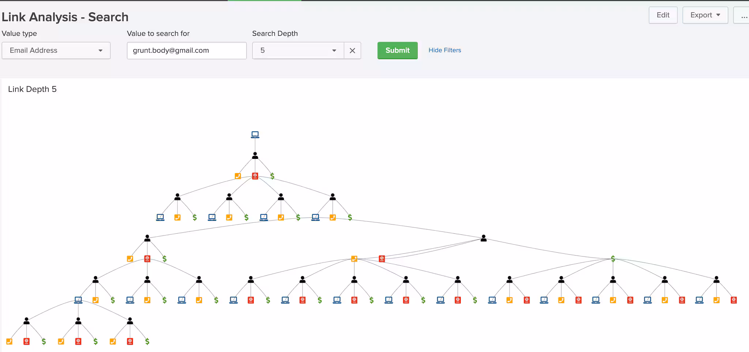Clear the Search Depth selection with X

pyautogui.click(x=352, y=50)
